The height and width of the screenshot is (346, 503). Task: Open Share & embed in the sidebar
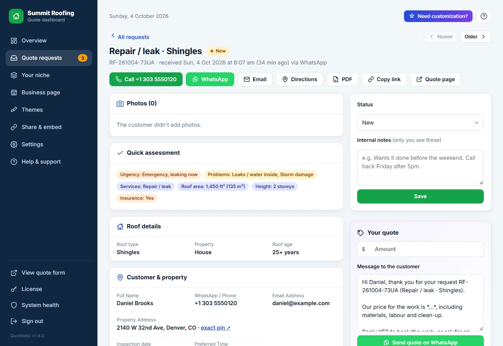click(x=49, y=127)
